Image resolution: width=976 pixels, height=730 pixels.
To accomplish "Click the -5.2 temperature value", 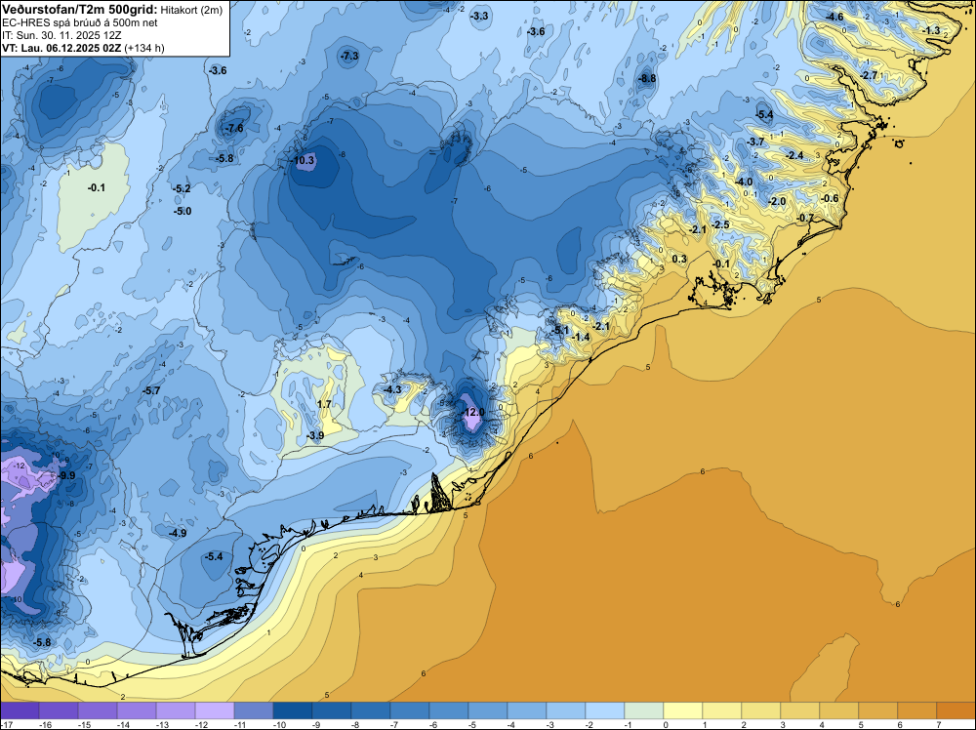I will [x=182, y=188].
